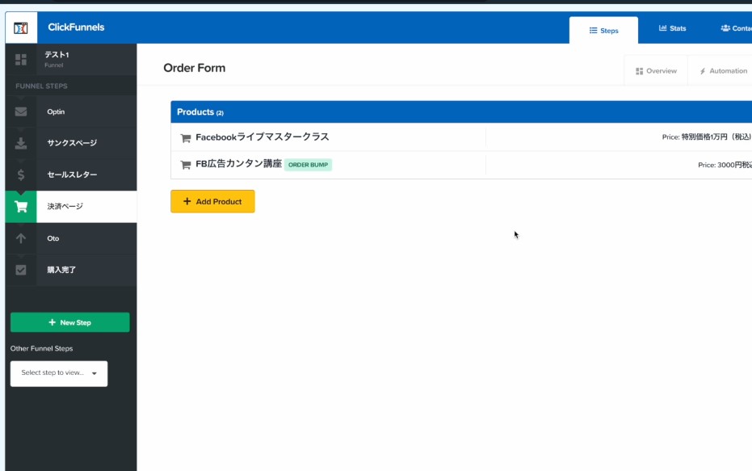The width and height of the screenshot is (752, 471).
Task: Open the Automation sub-tab
Action: (x=723, y=71)
